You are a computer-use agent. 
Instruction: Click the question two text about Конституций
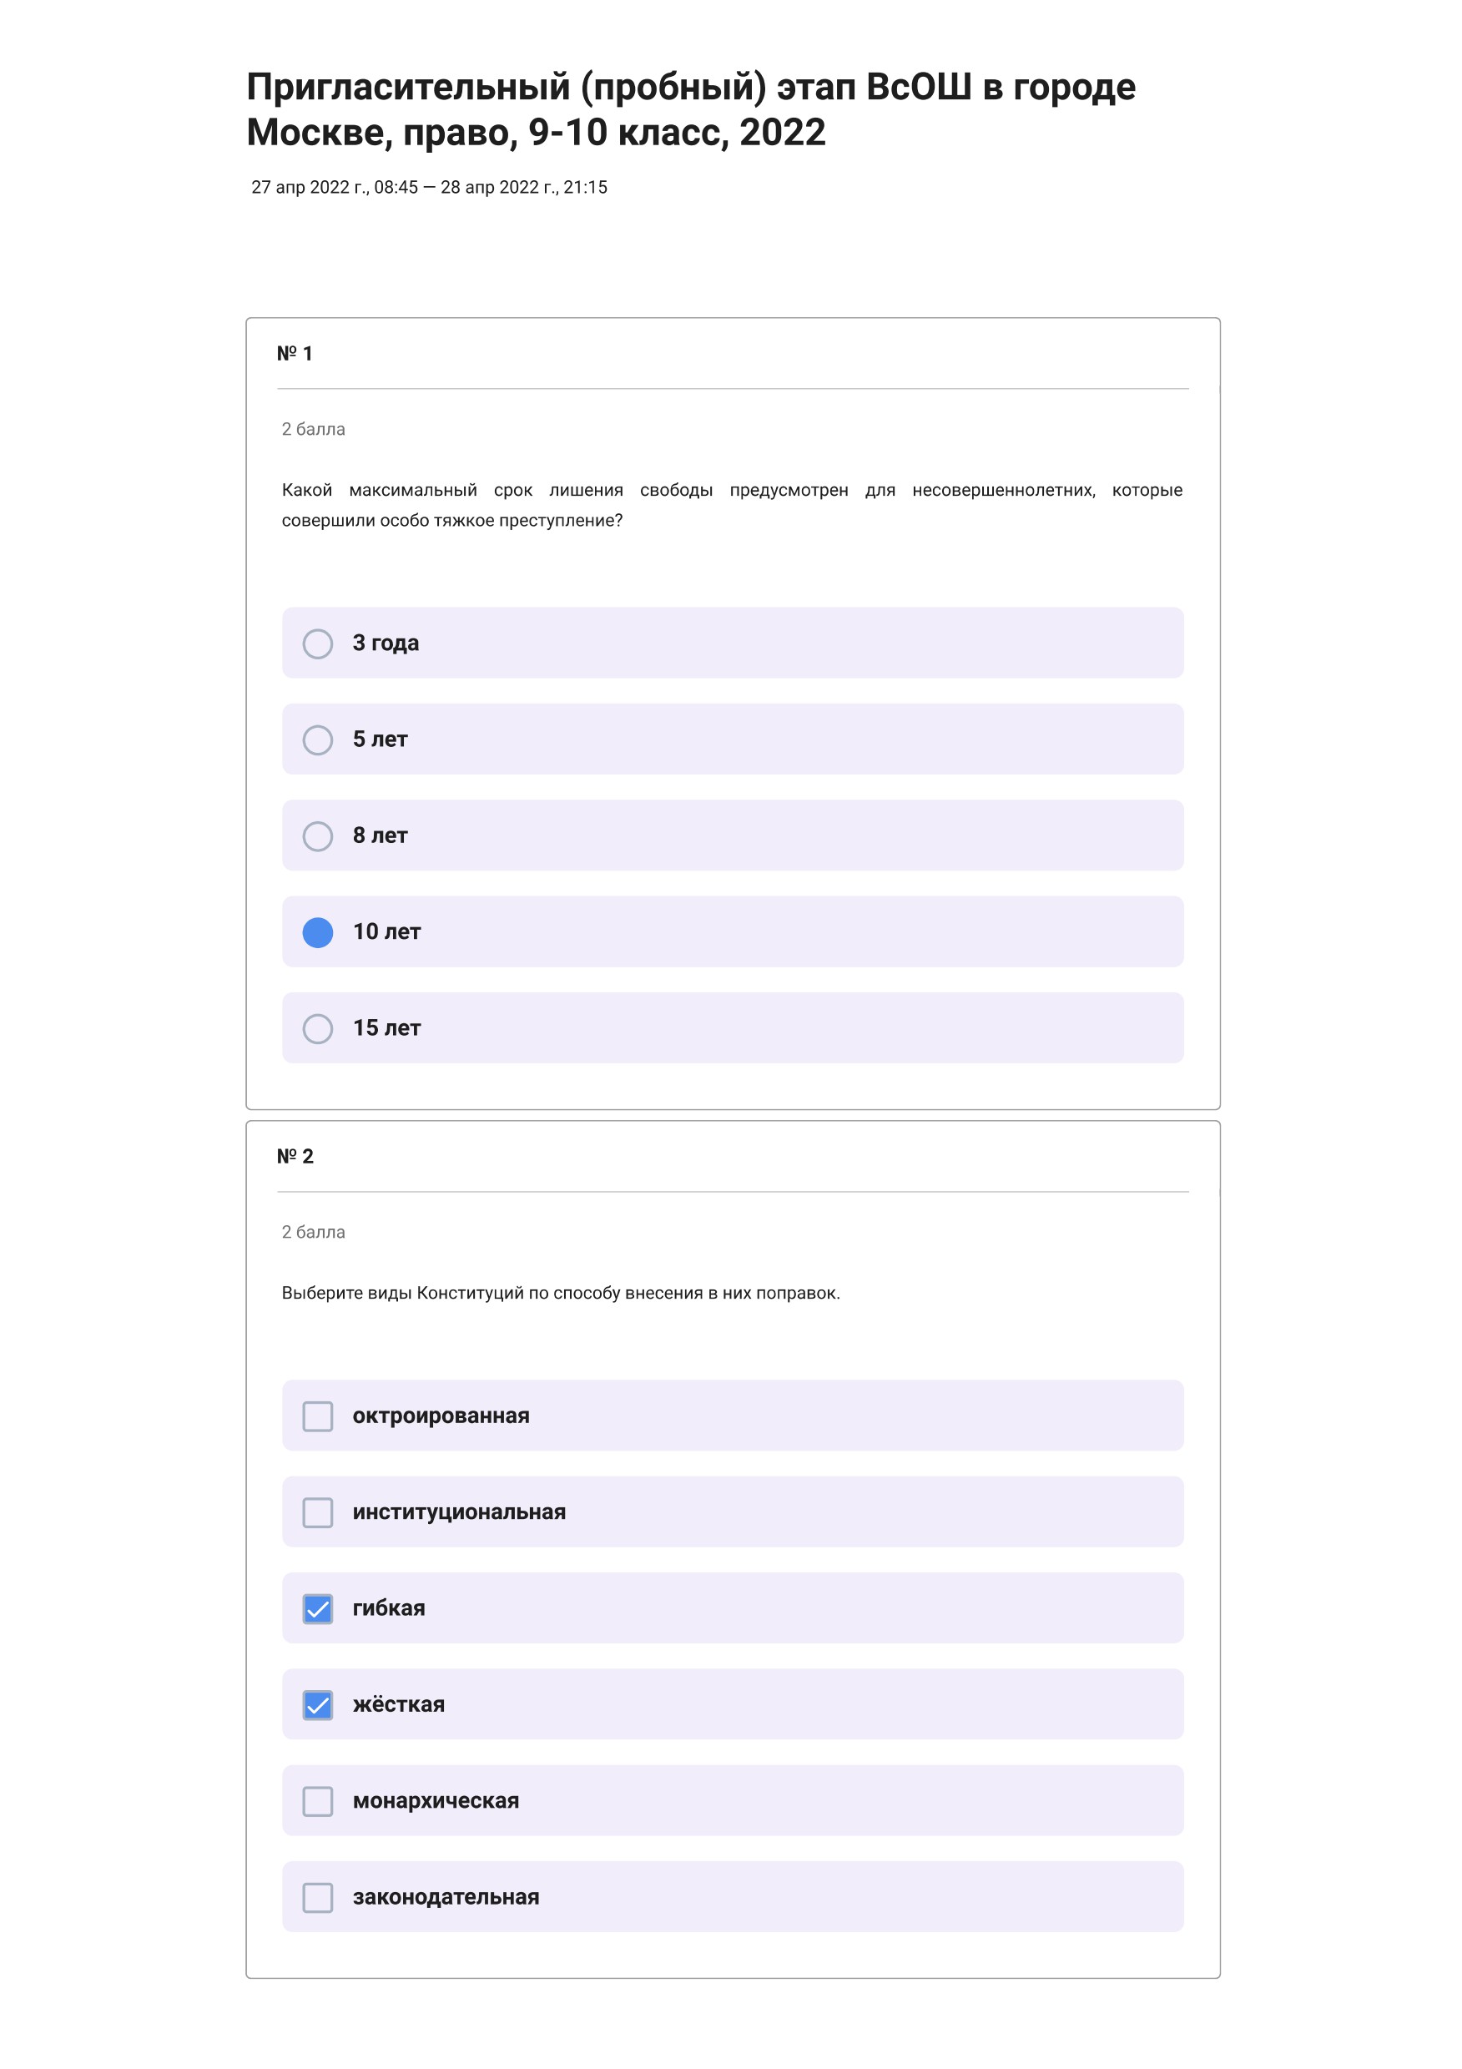pyautogui.click(x=560, y=1293)
